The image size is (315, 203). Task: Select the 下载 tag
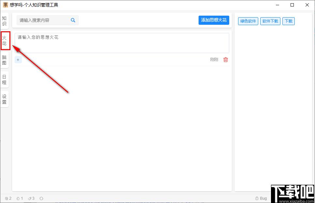click(289, 21)
